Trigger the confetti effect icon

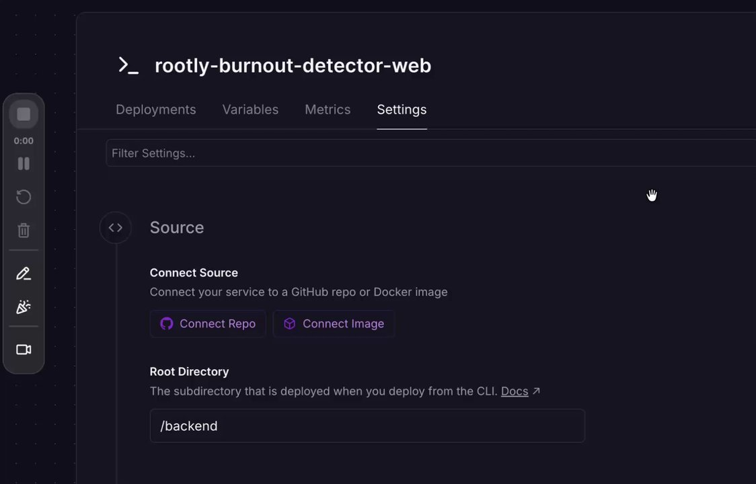24,307
